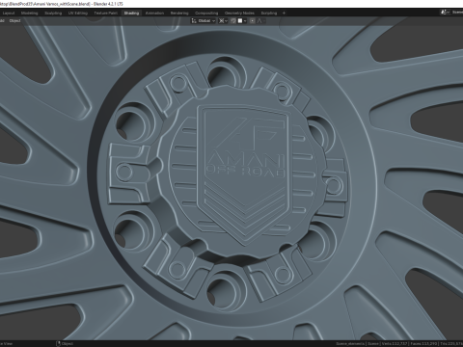The image size is (463, 347).
Task: Switch to the Layout workspace tab
Action: pos(9,13)
